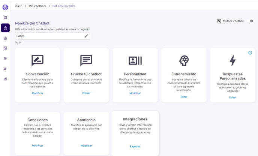Click Explorar on the Integraciones card
Screen dimensions: 258x156
click(x=135, y=147)
